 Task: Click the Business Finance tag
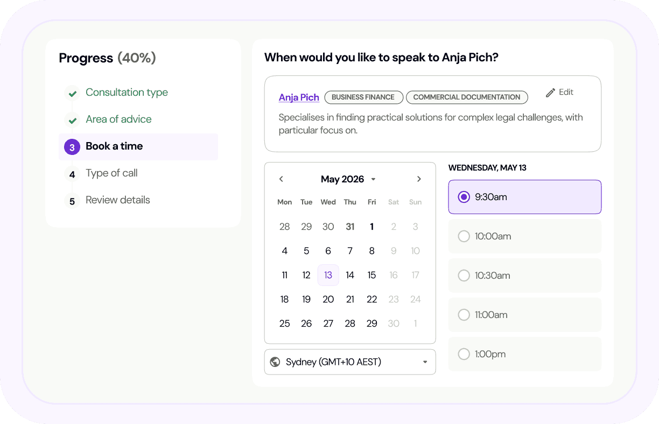click(x=363, y=97)
